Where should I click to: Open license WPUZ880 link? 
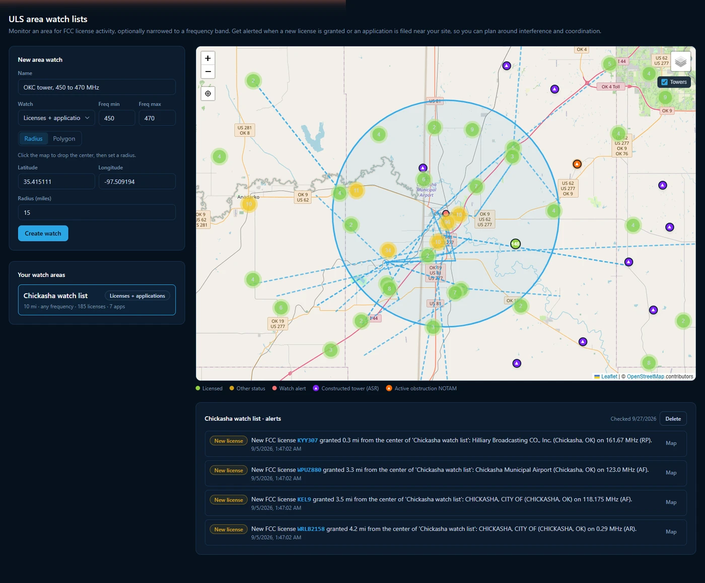click(x=309, y=470)
